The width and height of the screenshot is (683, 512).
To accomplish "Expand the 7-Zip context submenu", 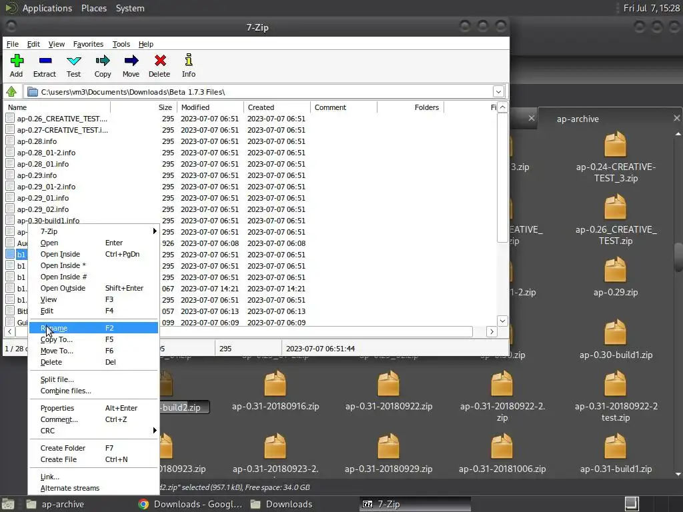I will click(93, 231).
